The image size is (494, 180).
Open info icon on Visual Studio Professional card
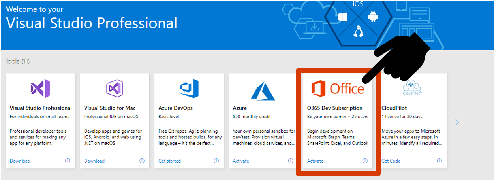point(68,161)
